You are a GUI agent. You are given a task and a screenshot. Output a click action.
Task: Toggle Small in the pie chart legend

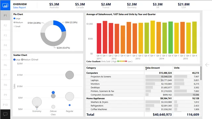click(x=17, y=26)
